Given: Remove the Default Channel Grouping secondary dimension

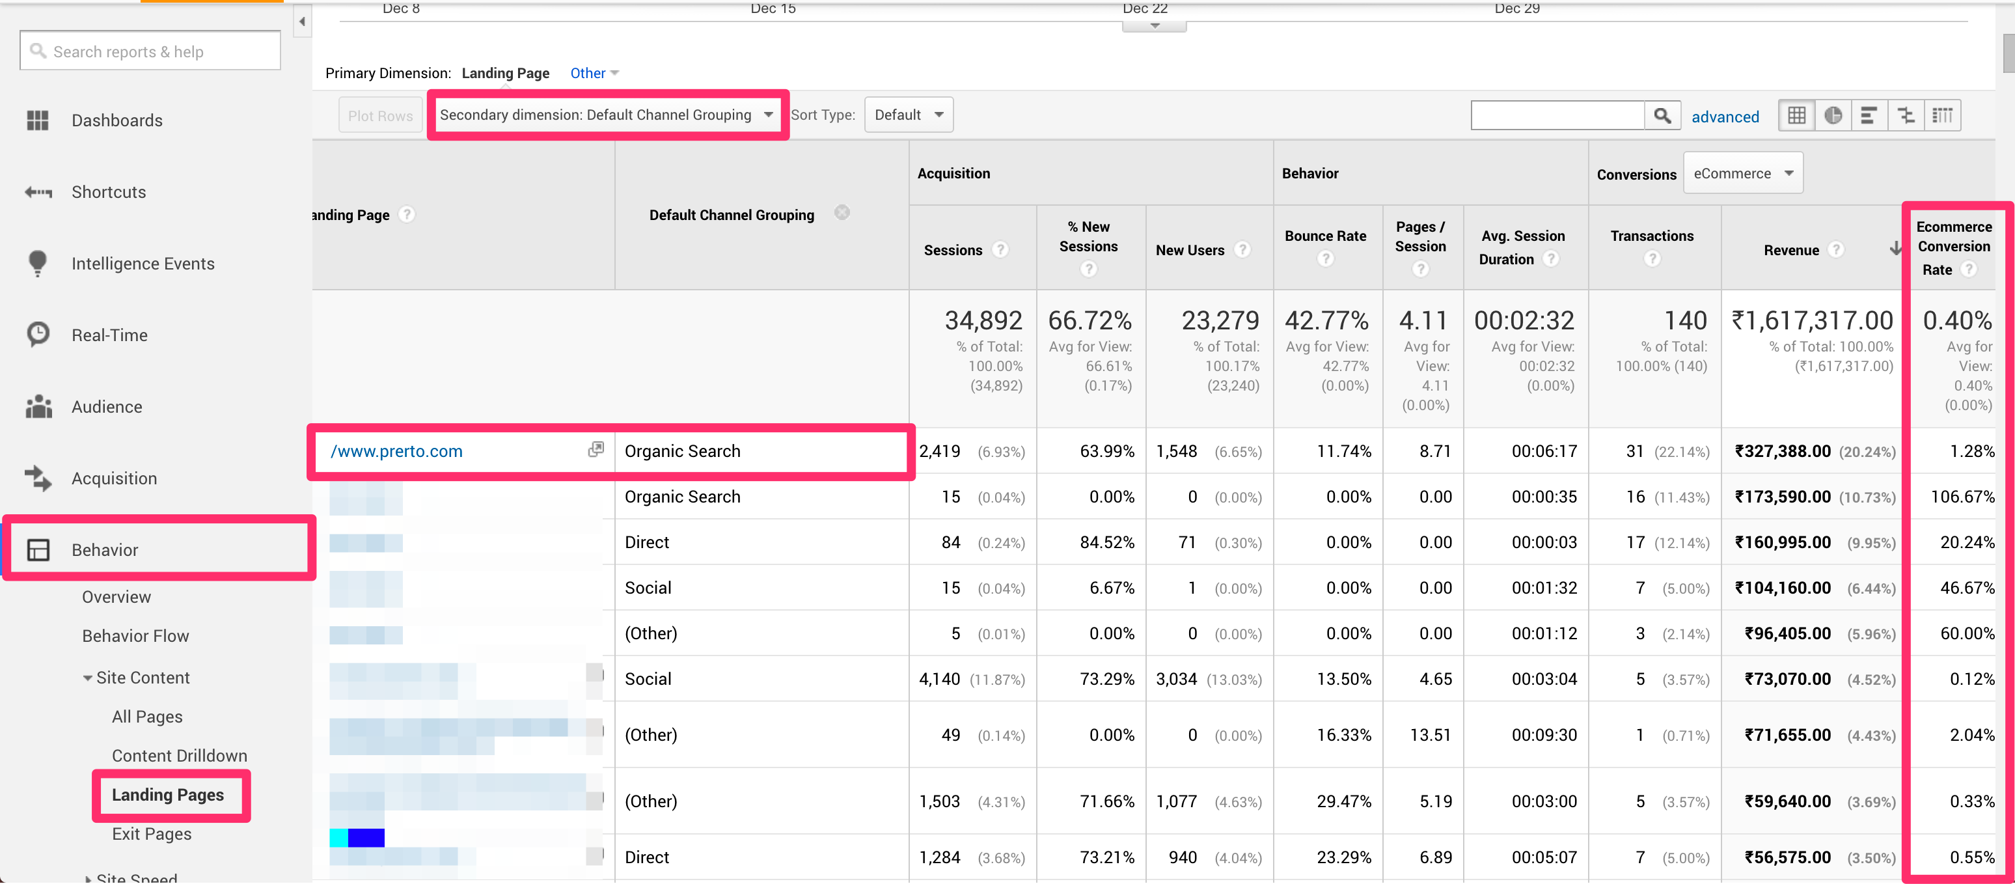Looking at the screenshot, I should pyautogui.click(x=842, y=213).
